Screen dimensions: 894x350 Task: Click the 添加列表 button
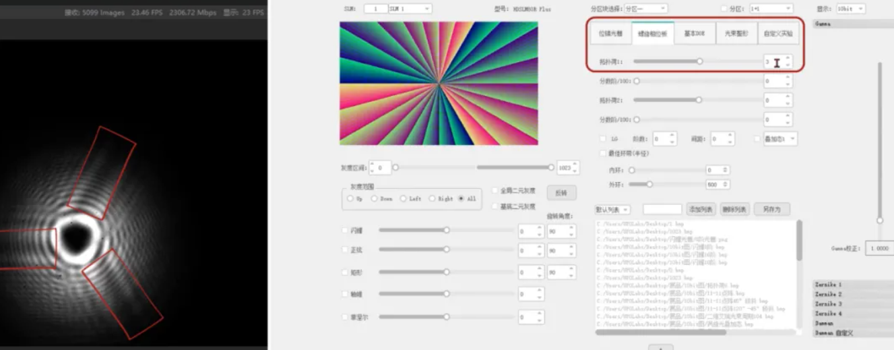coord(701,210)
